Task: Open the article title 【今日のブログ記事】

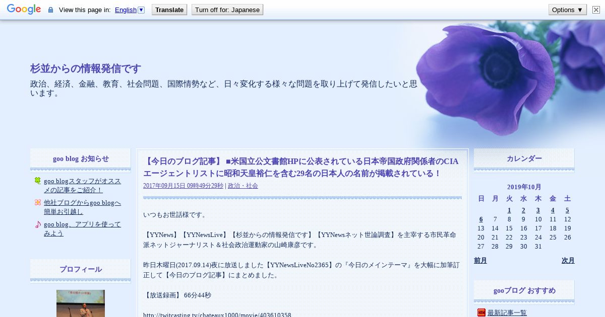Action: coord(301,168)
